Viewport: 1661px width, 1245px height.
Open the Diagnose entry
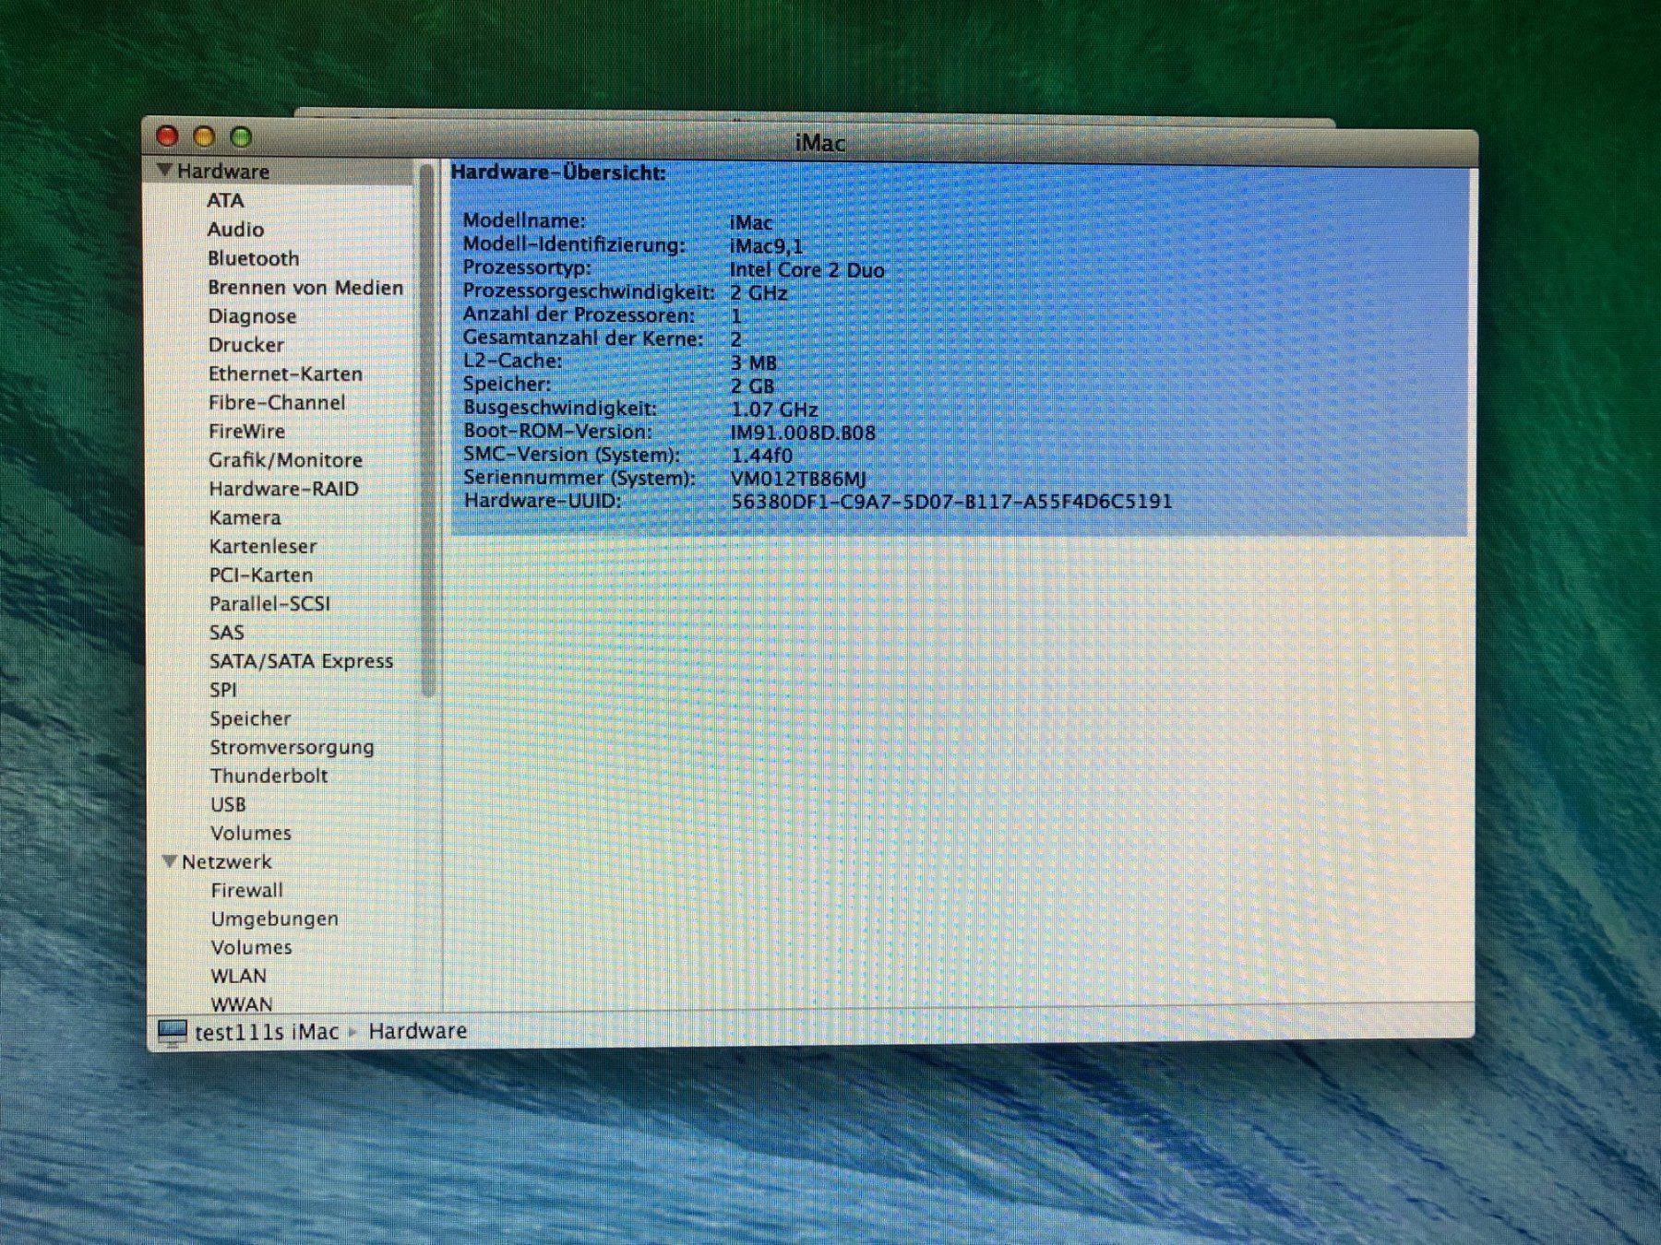pos(252,316)
